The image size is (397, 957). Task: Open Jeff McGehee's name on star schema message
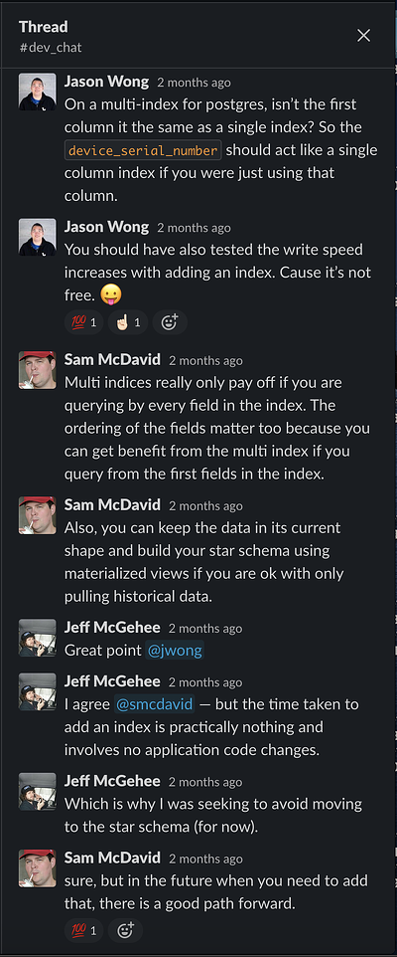pyautogui.click(x=112, y=781)
